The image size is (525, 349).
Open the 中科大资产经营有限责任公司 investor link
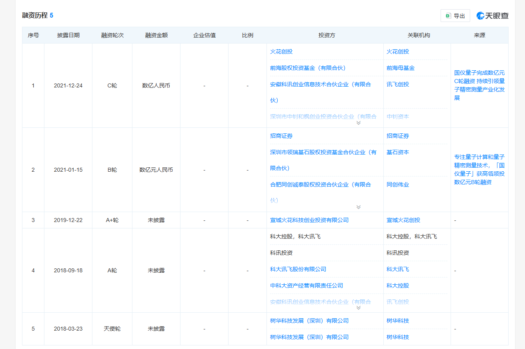(x=307, y=286)
